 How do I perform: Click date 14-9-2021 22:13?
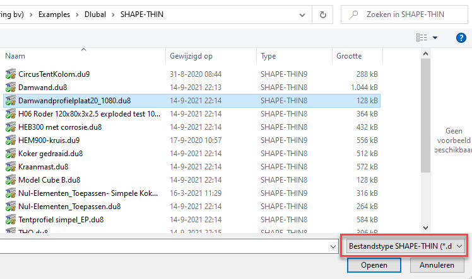click(196, 88)
